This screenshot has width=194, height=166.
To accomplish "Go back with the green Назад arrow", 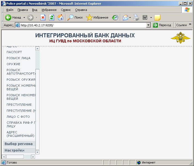I will (13, 18).
